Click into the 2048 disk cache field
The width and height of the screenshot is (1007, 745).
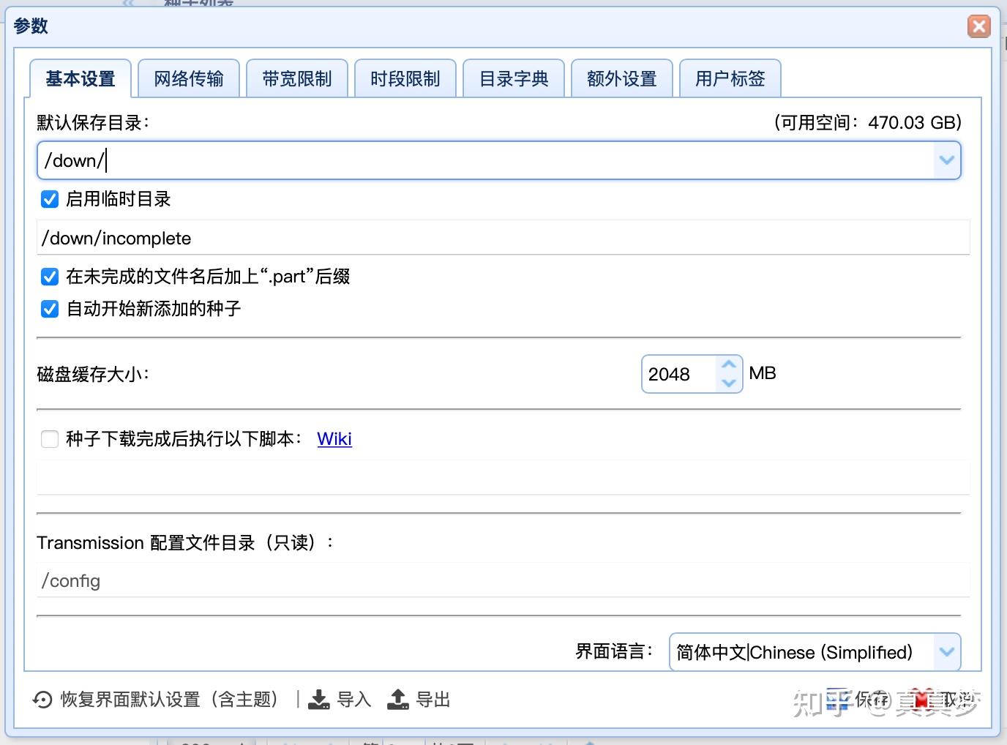(681, 374)
